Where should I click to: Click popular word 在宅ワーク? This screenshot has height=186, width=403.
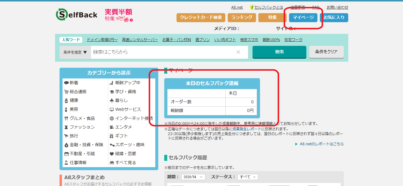[293, 40]
